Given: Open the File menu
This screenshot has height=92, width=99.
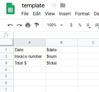Looking at the screenshot, I should point(25,14).
